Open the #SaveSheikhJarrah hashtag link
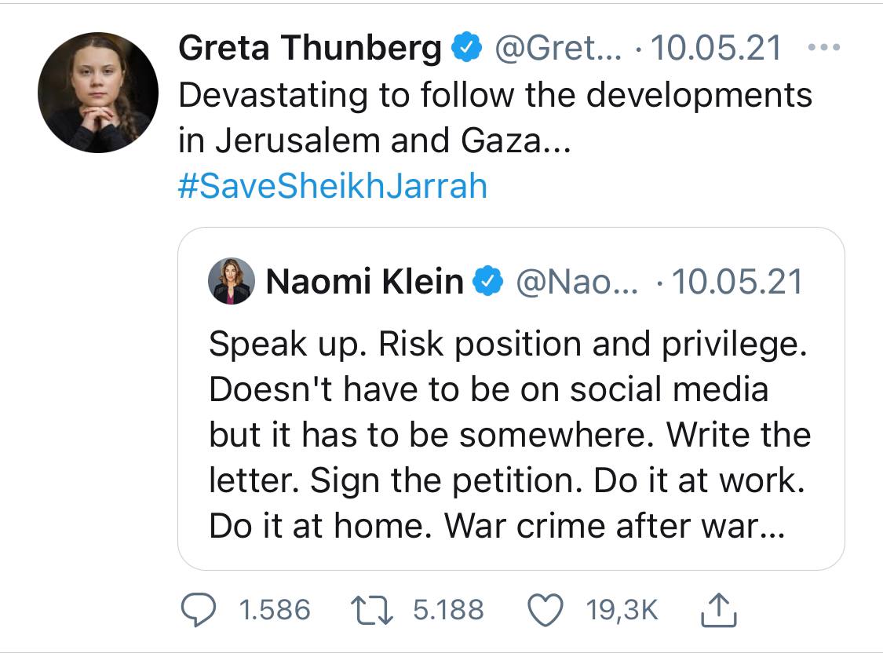 point(333,186)
